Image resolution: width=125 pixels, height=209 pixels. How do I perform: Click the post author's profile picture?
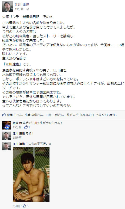[8, 7]
